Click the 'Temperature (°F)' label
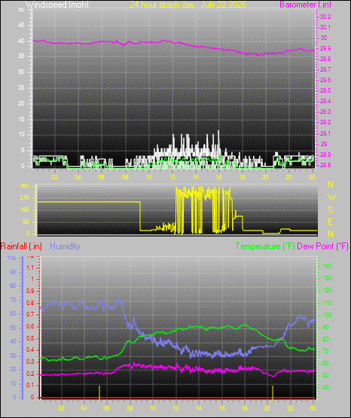 pyautogui.click(x=265, y=246)
